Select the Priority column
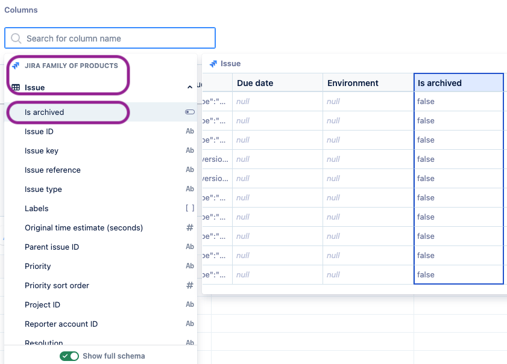The height and width of the screenshot is (364, 507). (x=101, y=266)
